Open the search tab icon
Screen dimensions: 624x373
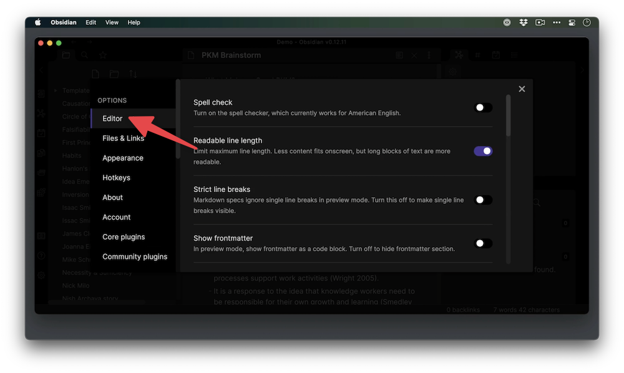click(x=84, y=56)
